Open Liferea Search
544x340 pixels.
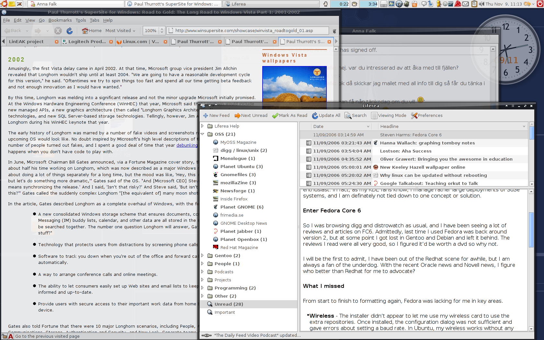coord(356,116)
